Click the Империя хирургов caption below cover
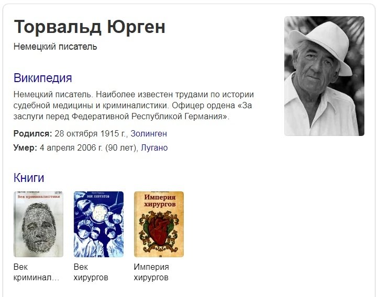 click(x=151, y=272)
